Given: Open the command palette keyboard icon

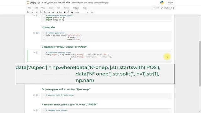Looking at the screenshot, I should [x=92, y=12].
